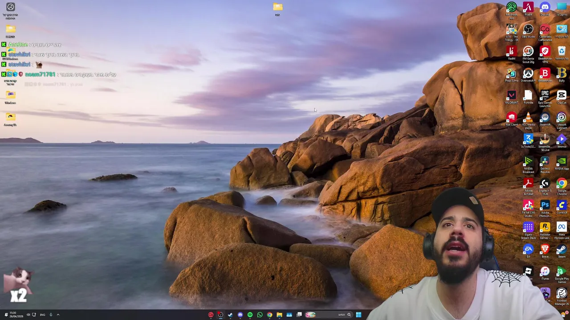Image resolution: width=570 pixels, height=320 pixels.
Task: Open Casterlabs from the taskbar
Action: click(x=211, y=315)
